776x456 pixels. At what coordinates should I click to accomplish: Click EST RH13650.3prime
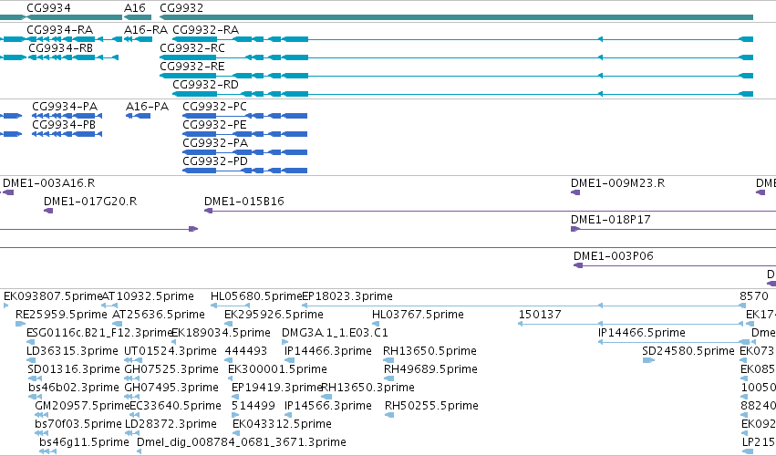pos(368,388)
